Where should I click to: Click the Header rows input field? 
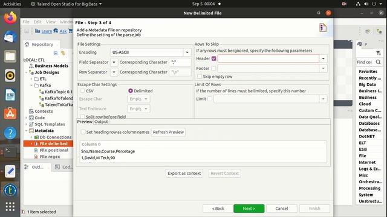coord(268,58)
